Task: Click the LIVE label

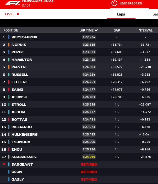Action: point(9,14)
